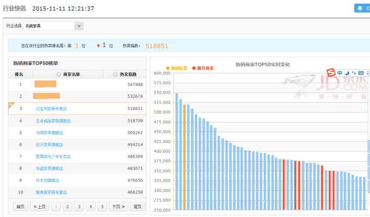
Task: Click the 250,000 y-axis label
Action: pos(162,210)
